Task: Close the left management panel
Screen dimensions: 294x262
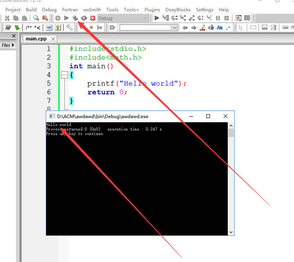Action: 14,36
